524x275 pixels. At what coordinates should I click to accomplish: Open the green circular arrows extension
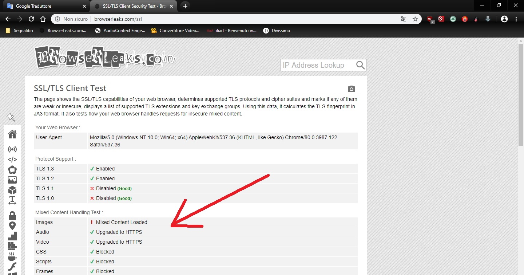453,19
